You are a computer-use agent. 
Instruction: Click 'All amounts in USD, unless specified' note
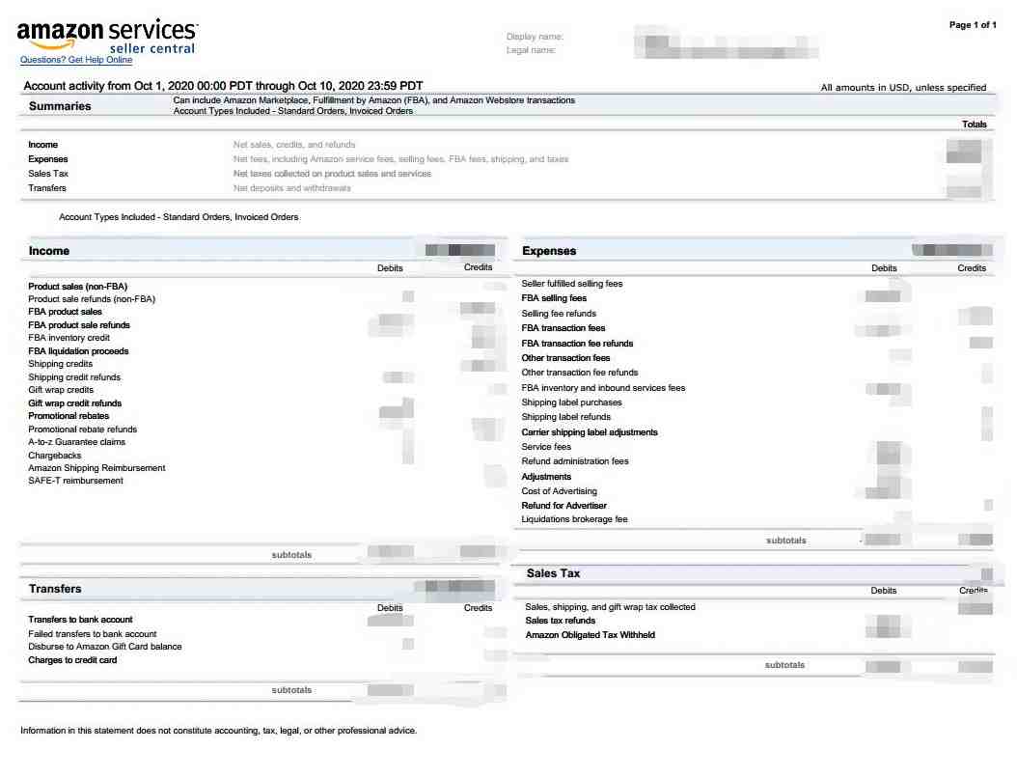[903, 88]
